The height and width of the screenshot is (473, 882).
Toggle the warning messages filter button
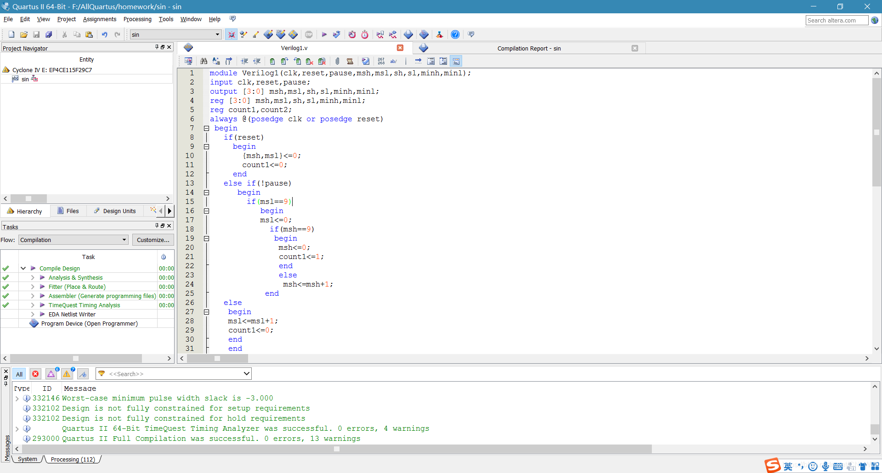click(67, 374)
